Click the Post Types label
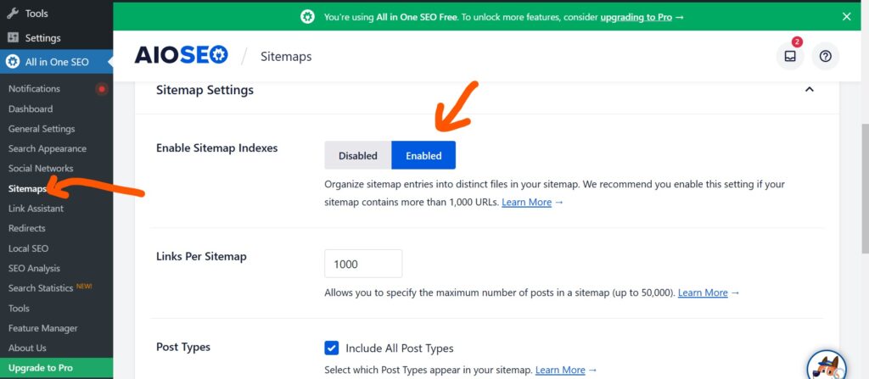 (x=183, y=348)
